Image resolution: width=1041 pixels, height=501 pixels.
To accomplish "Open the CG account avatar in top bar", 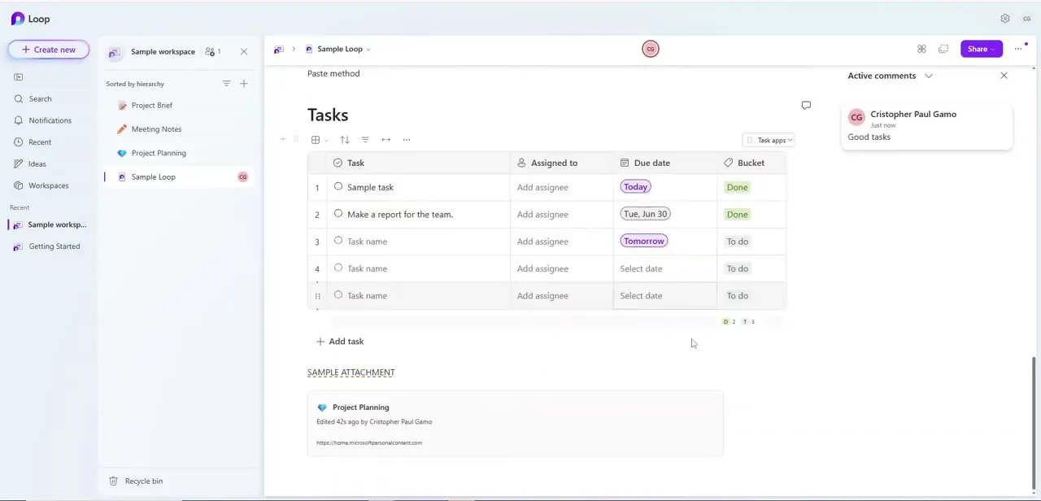I will pyautogui.click(x=1027, y=19).
